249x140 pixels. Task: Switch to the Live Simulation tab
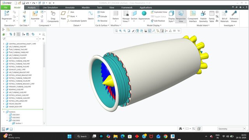tap(50, 7)
